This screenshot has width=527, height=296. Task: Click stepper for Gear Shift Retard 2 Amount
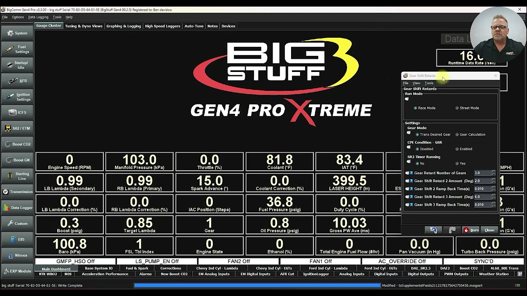point(494,181)
